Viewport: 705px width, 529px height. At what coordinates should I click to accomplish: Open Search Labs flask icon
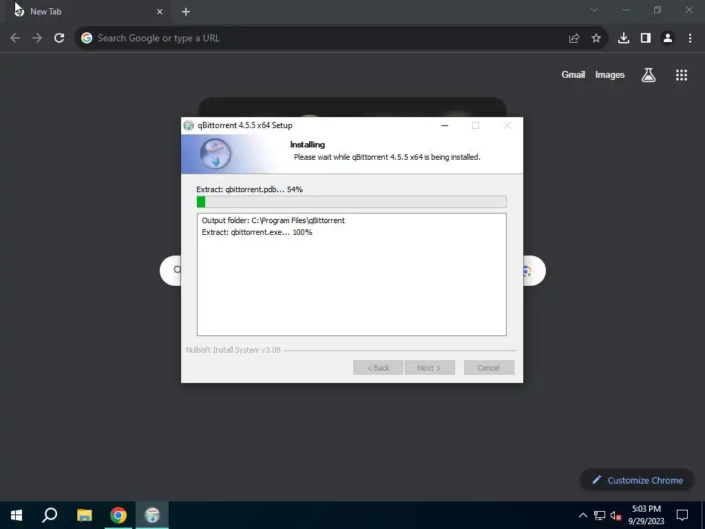click(x=649, y=75)
